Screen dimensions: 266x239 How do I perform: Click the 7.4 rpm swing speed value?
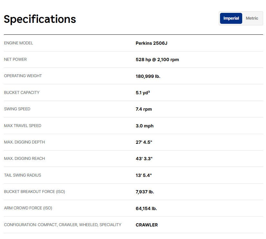point(143,109)
